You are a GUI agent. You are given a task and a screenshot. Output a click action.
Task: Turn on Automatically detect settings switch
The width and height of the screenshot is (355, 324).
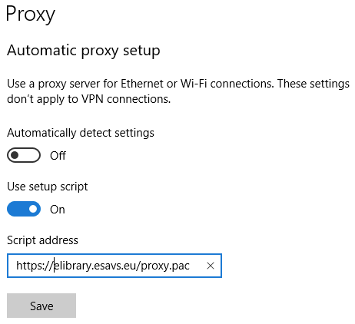pos(24,155)
